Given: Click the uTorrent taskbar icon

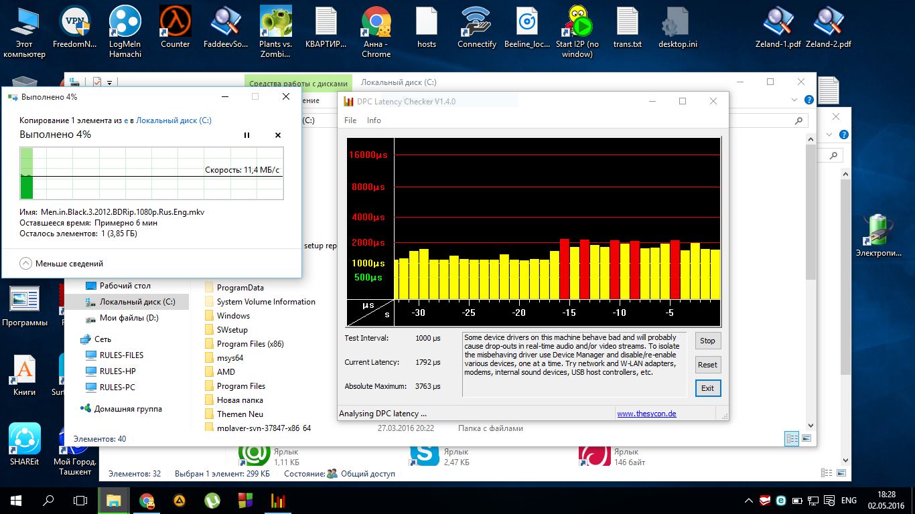Looking at the screenshot, I should [212, 500].
